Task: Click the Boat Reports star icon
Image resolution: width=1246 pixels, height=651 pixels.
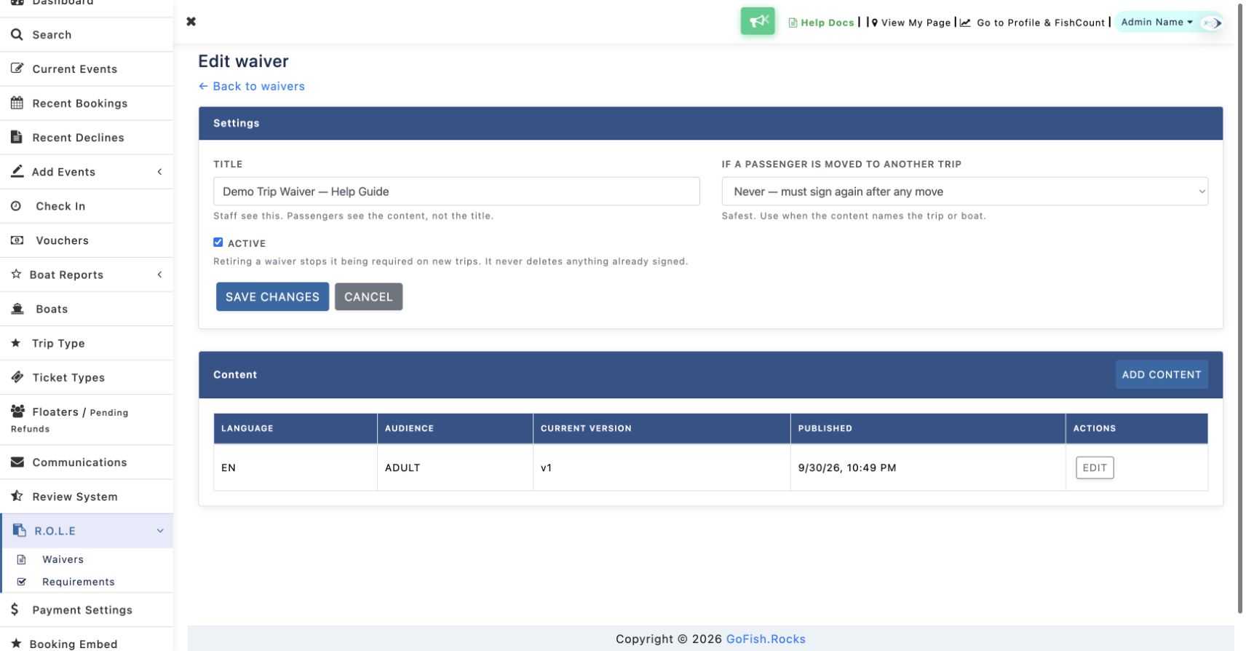Action: pyautogui.click(x=16, y=275)
